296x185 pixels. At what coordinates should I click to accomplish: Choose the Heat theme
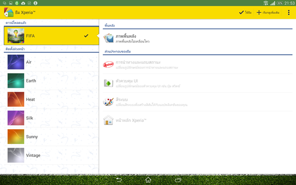pos(51,99)
